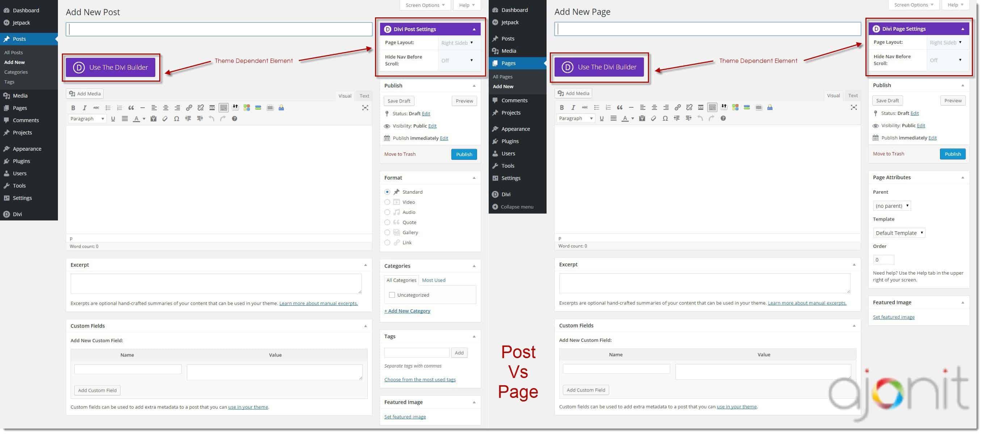
Task: Check the Uncategorized category box
Action: (x=392, y=295)
